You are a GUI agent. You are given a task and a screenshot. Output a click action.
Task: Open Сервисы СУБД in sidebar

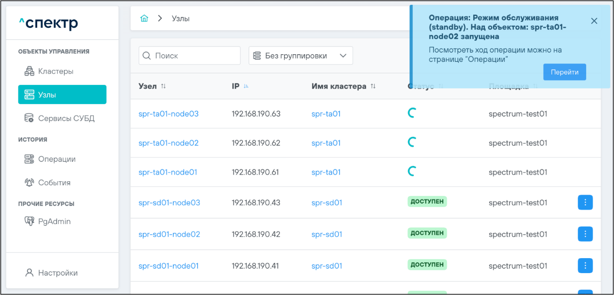[x=66, y=119]
